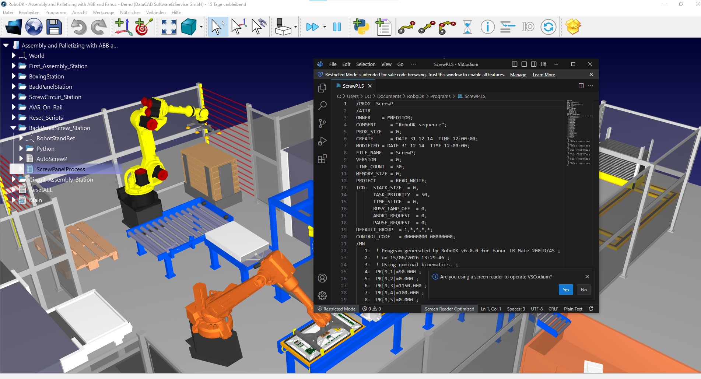Image resolution: width=701 pixels, height=379 pixels.
Task: Add a new robot program
Action: 383,27
